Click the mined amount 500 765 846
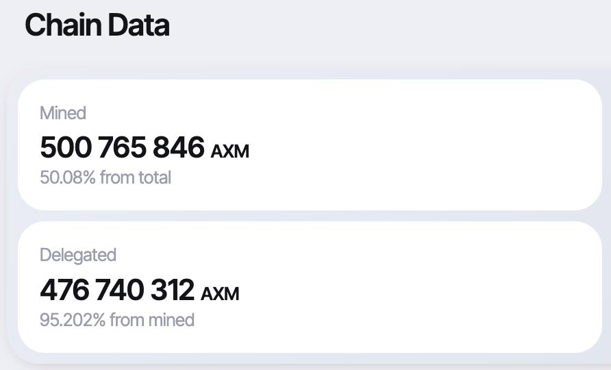The image size is (611, 370). point(122,147)
